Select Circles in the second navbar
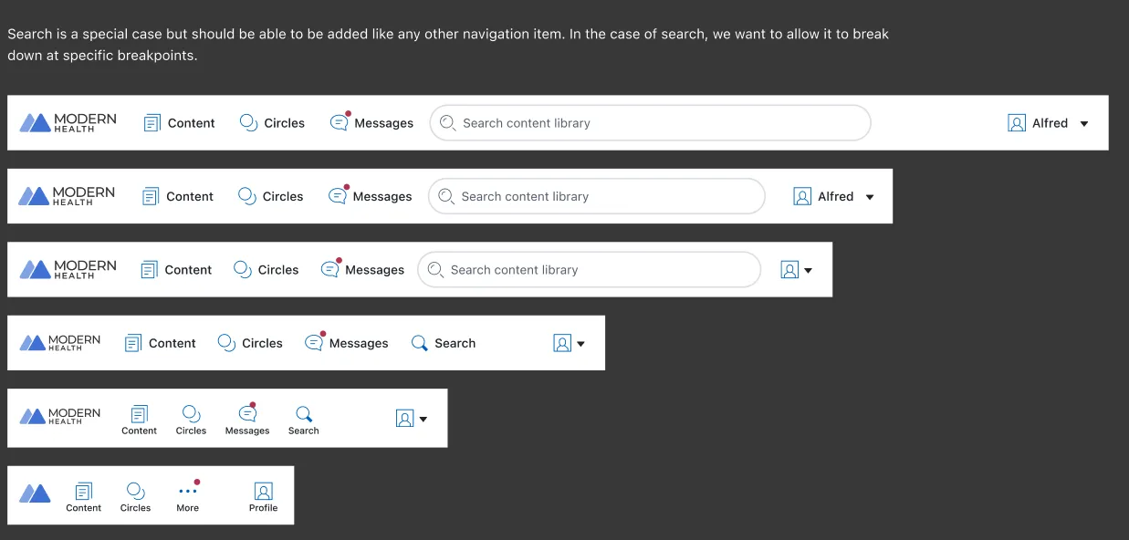Image resolution: width=1129 pixels, height=540 pixels. click(271, 196)
